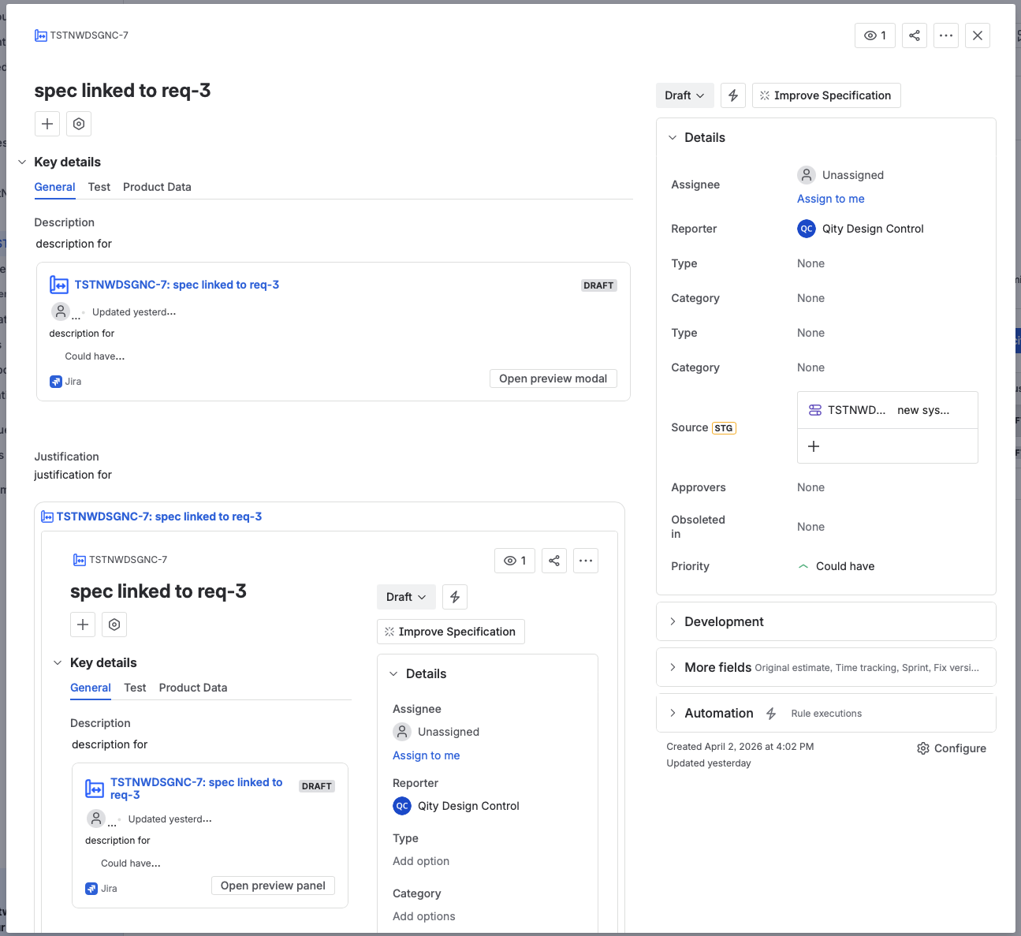Click the embedded Assign to me link
1021x936 pixels.
426,755
